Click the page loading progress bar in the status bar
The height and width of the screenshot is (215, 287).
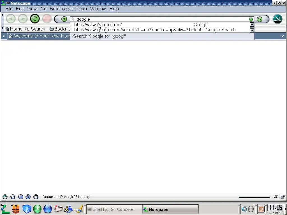pyautogui.click(x=254, y=197)
